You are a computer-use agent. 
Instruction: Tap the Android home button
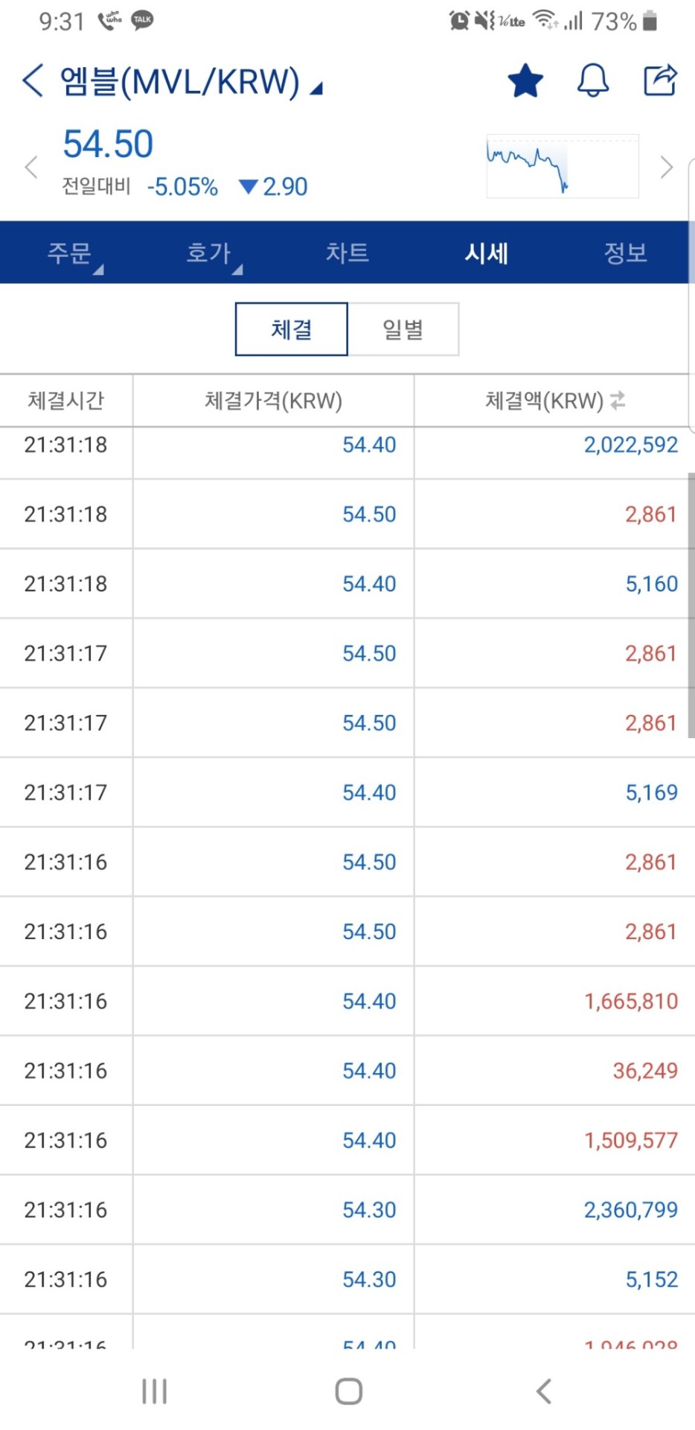[x=348, y=1391]
